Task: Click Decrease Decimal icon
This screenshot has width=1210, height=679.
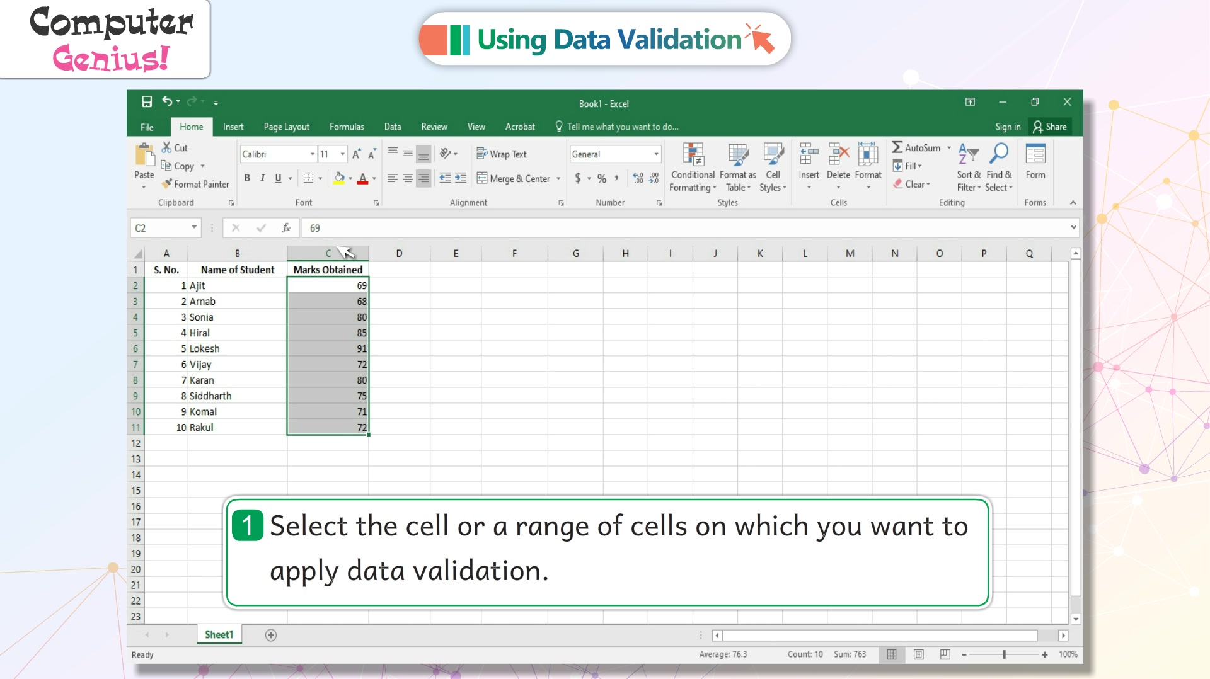Action: 654,178
